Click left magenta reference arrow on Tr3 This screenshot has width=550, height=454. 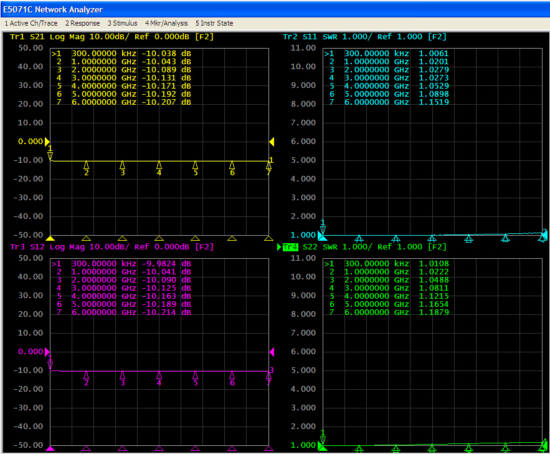47,352
